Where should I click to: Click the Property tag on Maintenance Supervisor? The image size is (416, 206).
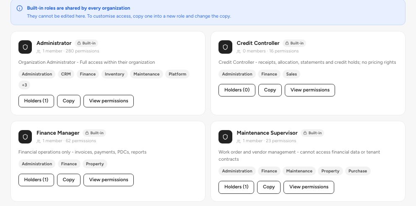(x=330, y=171)
